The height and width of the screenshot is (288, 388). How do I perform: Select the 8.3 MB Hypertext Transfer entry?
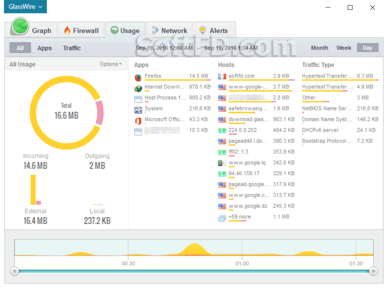340,76
